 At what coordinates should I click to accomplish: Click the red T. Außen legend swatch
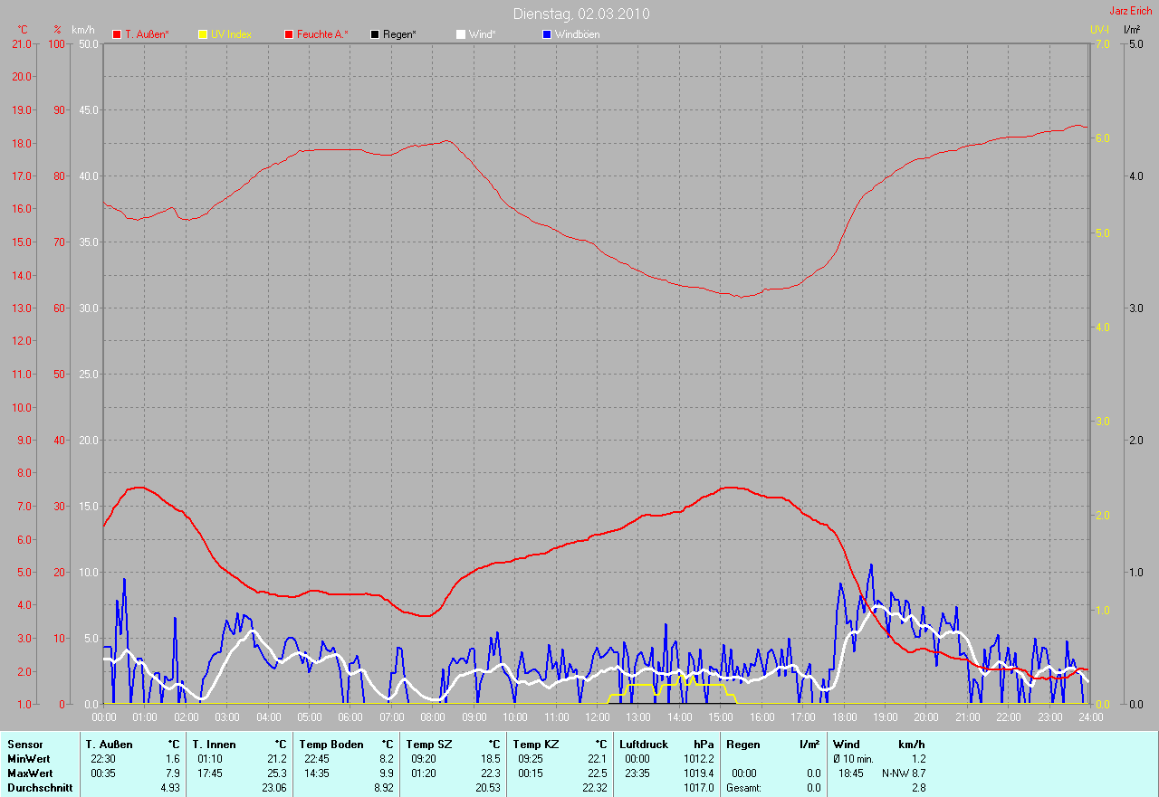click(117, 34)
